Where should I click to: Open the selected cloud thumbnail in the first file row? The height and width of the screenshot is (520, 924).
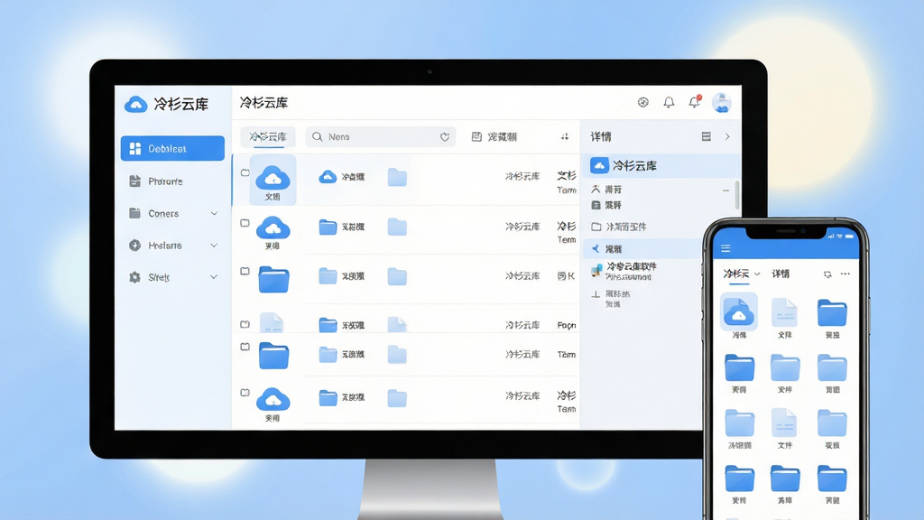tap(273, 180)
